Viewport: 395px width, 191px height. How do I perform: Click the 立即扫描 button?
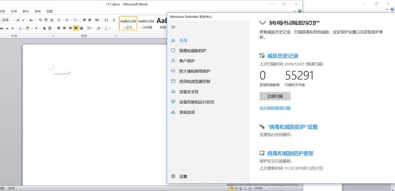(275, 96)
